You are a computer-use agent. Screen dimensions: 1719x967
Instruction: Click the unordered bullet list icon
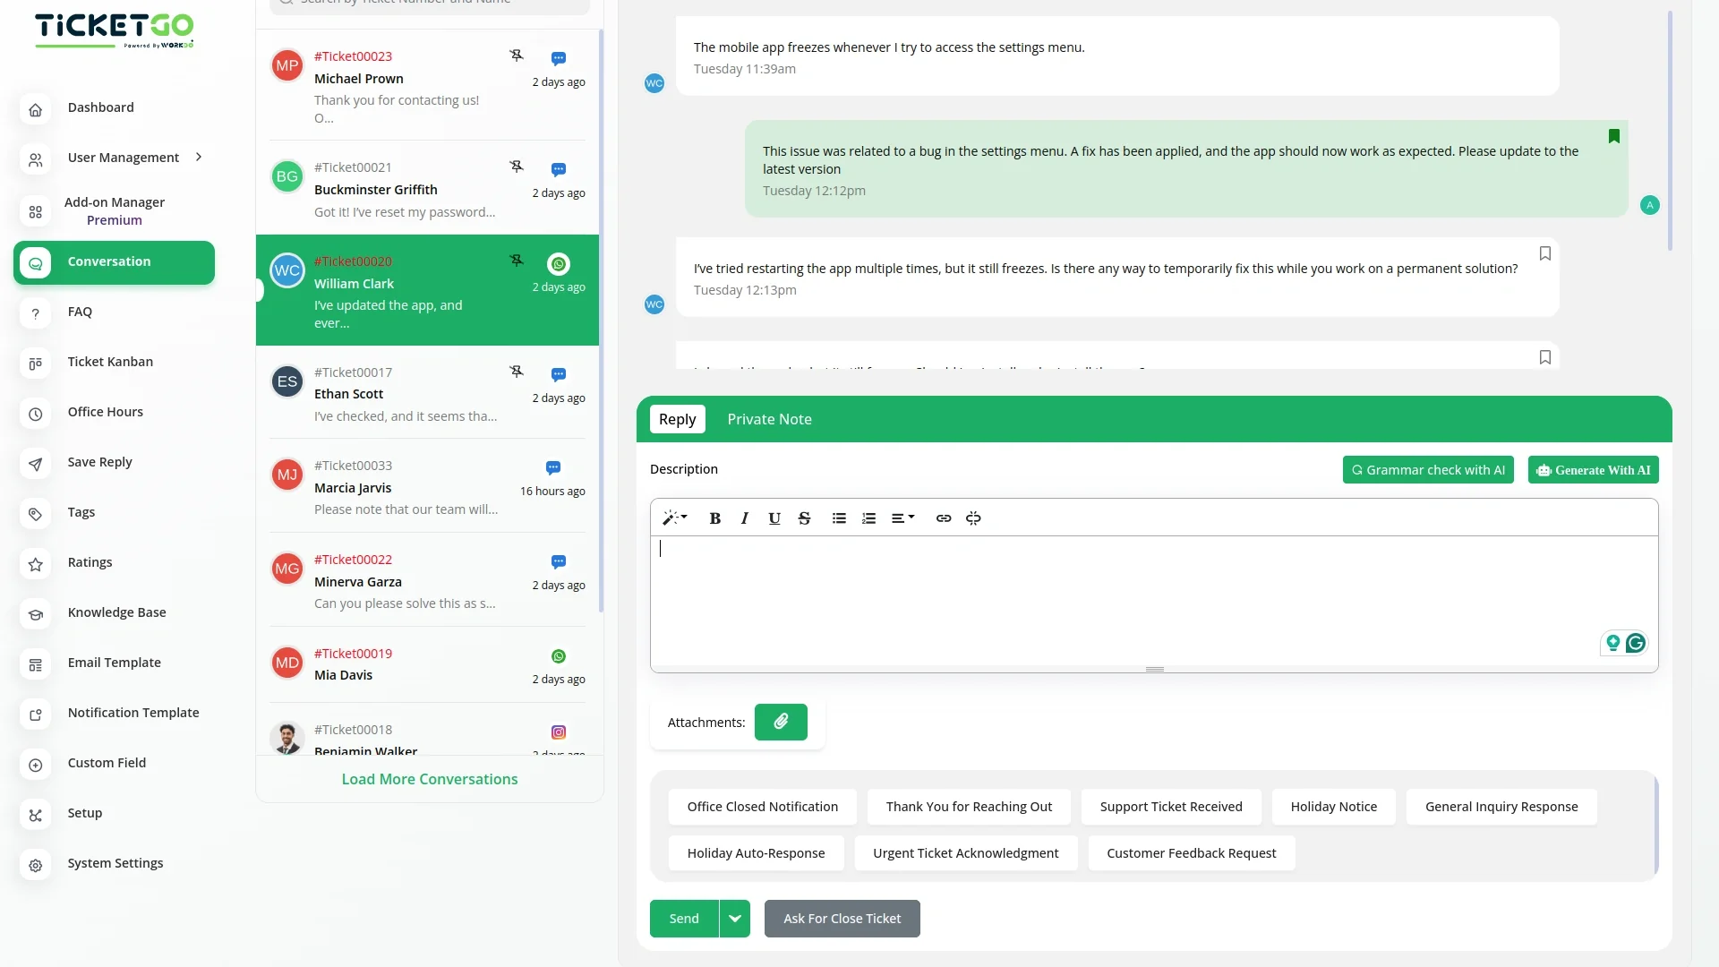[839, 518]
